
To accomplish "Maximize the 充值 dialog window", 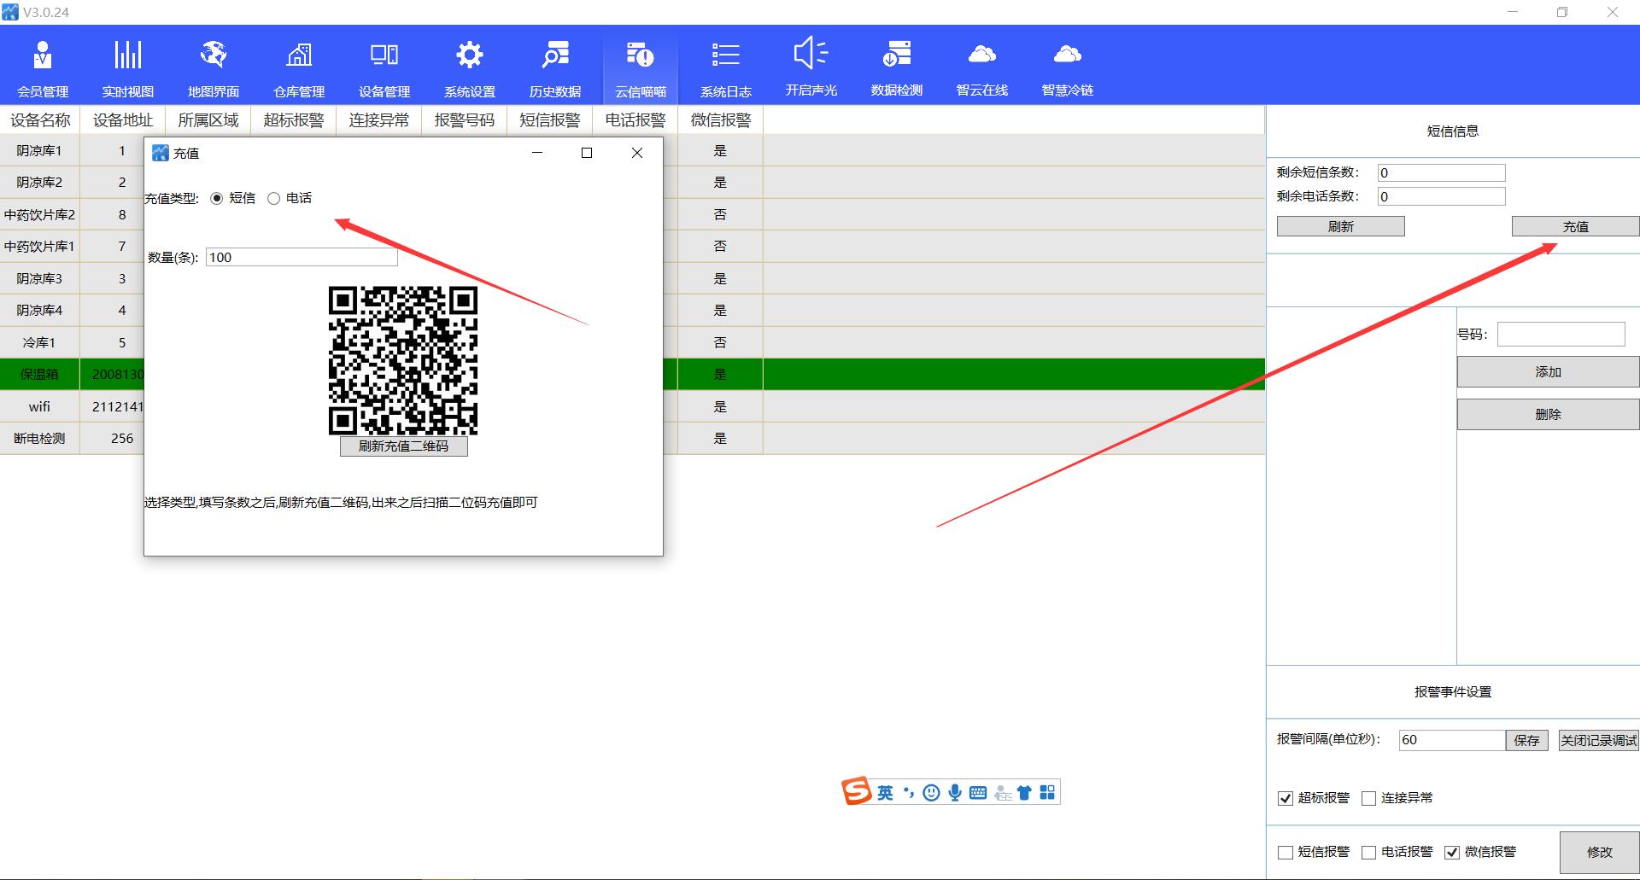I will click(x=587, y=153).
